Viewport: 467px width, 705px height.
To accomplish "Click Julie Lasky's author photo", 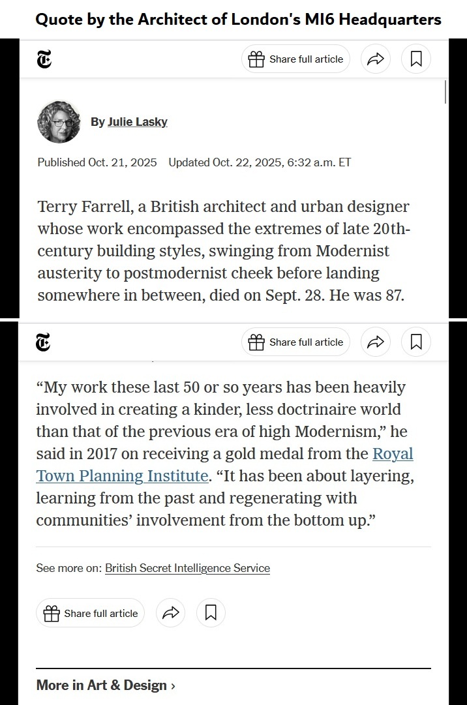I will pyautogui.click(x=59, y=121).
